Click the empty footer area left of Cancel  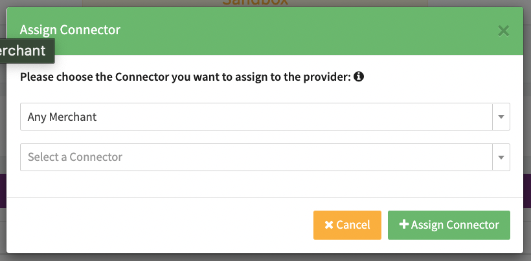[x=162, y=225]
